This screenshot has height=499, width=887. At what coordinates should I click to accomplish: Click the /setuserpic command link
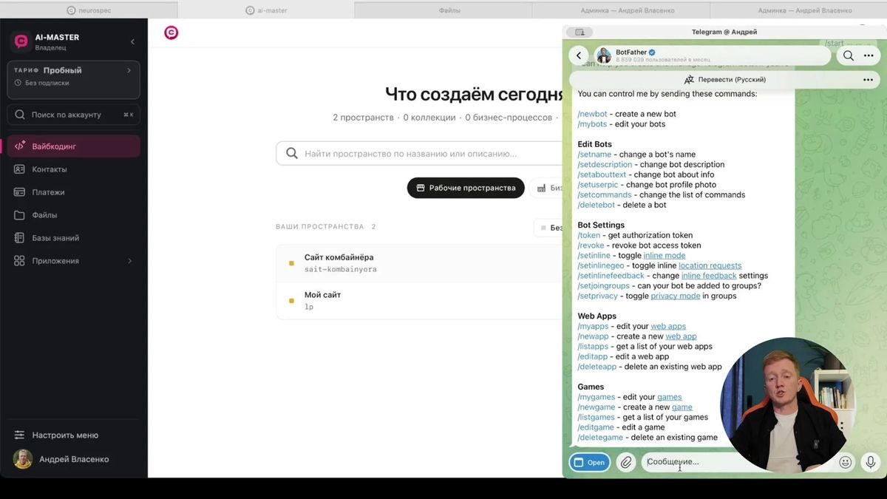[598, 185]
